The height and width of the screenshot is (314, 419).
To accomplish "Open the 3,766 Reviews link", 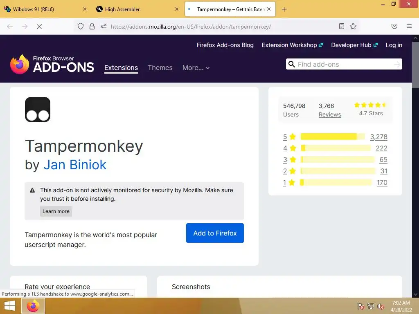I will (330, 110).
